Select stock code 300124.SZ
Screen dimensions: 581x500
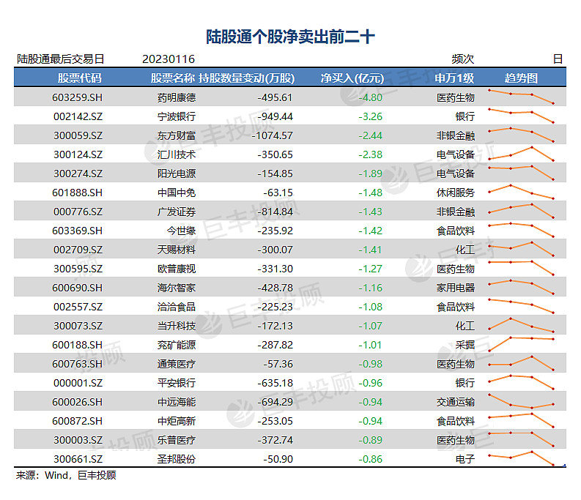pos(78,154)
